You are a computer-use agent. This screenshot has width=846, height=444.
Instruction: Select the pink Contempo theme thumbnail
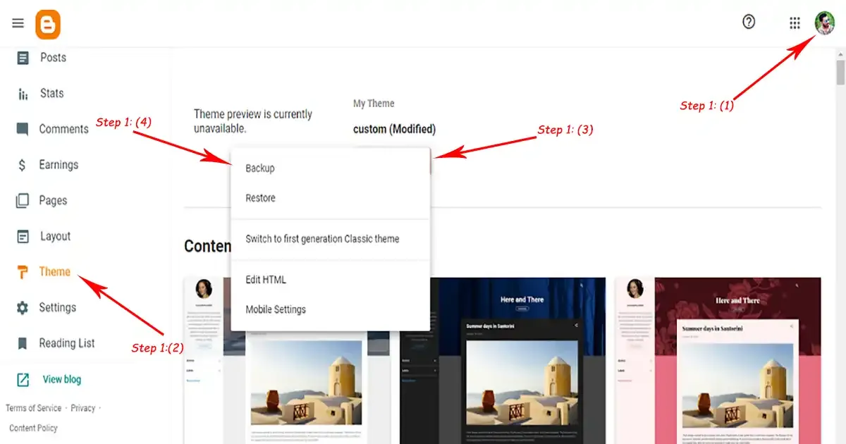pyautogui.click(x=718, y=360)
